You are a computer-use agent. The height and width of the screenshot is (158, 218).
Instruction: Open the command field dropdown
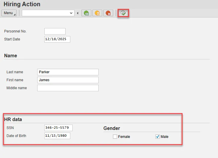[x=71, y=13]
